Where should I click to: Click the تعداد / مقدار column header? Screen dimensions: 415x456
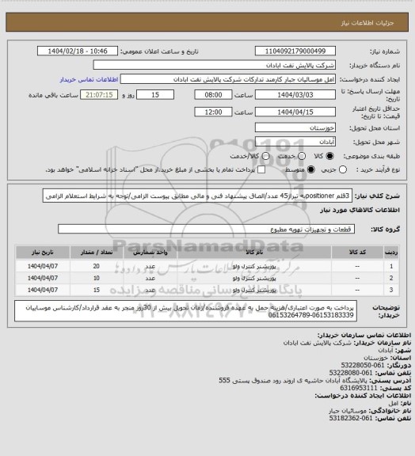[97, 252]
